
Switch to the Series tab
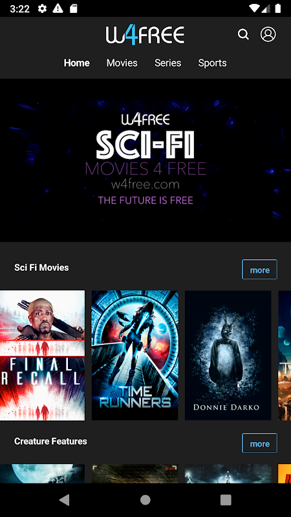[x=167, y=63]
